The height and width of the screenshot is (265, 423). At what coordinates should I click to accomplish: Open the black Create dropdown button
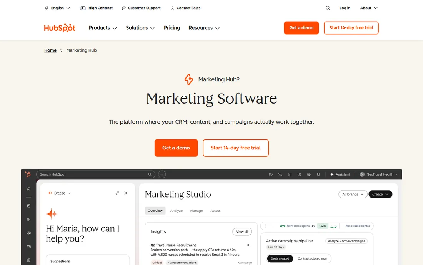point(380,194)
